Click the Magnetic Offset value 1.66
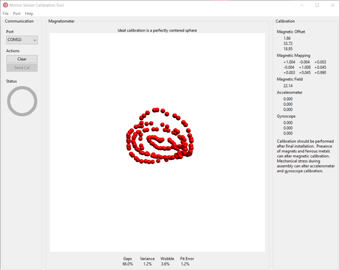The height and width of the screenshot is (270, 339). click(287, 38)
